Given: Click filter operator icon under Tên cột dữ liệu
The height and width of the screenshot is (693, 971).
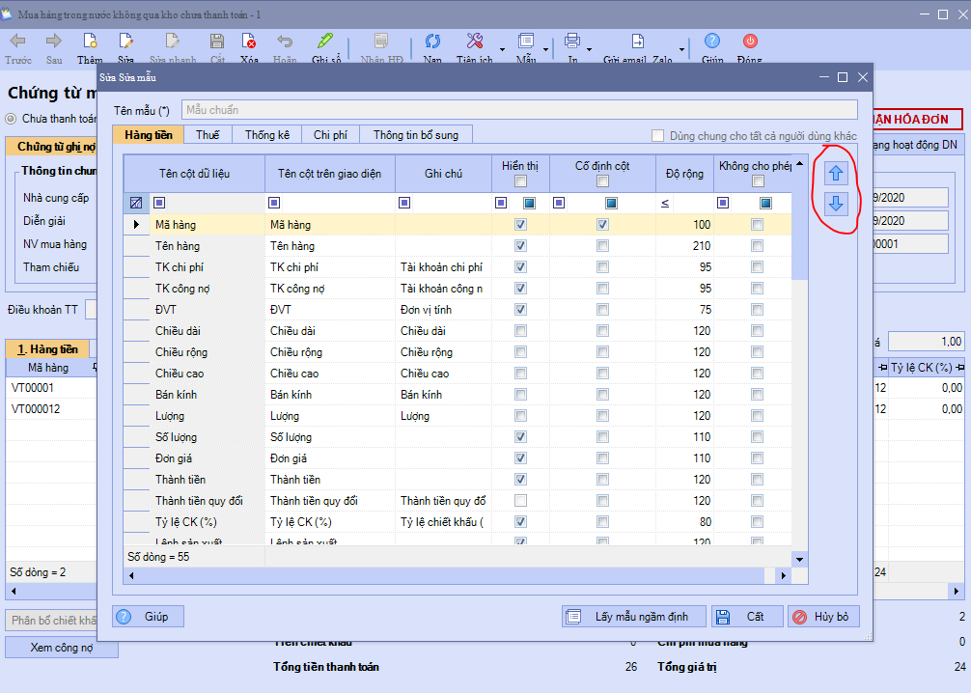Looking at the screenshot, I should (159, 203).
